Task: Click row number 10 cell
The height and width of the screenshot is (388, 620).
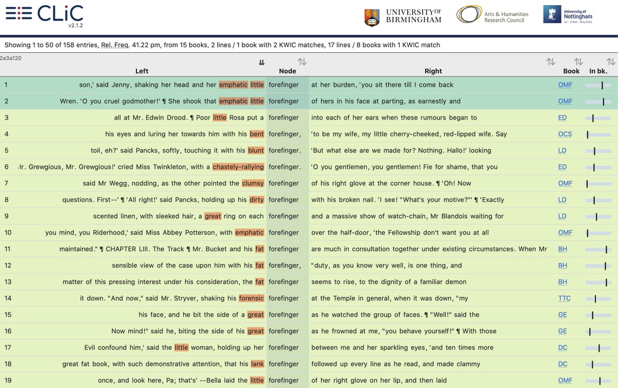Action: point(8,233)
